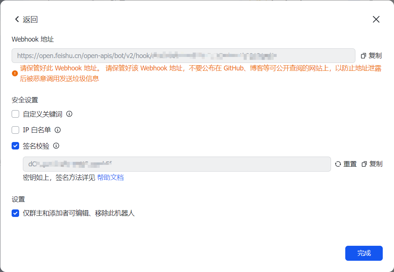
Task: Click the 完成 button
Action: point(364,253)
